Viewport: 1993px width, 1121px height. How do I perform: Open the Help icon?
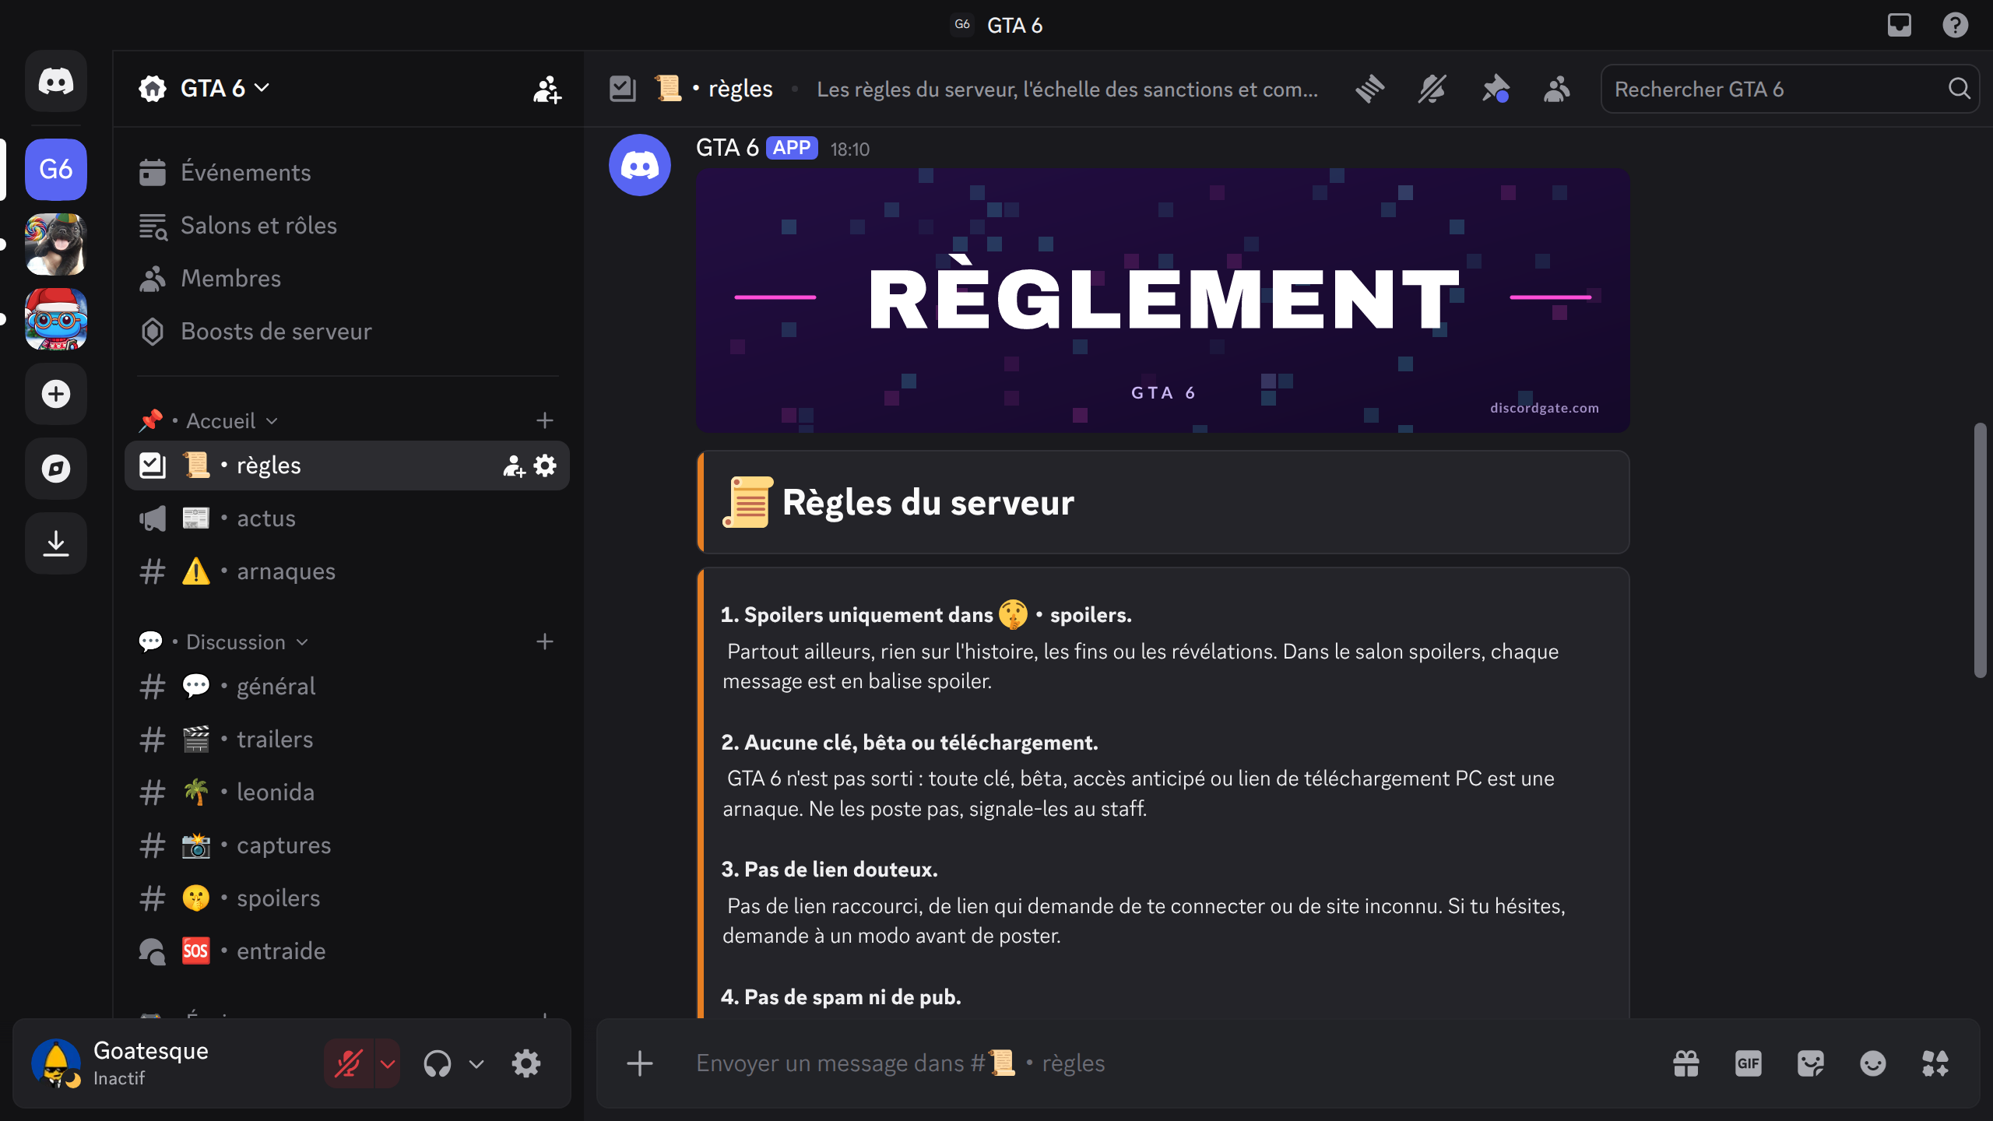coord(1956,25)
